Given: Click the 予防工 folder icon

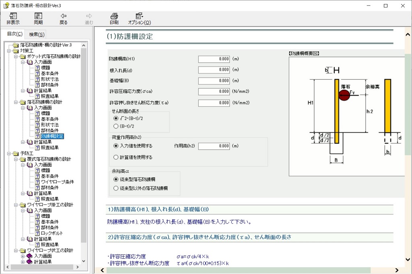Looking at the screenshot, I should tap(16, 153).
